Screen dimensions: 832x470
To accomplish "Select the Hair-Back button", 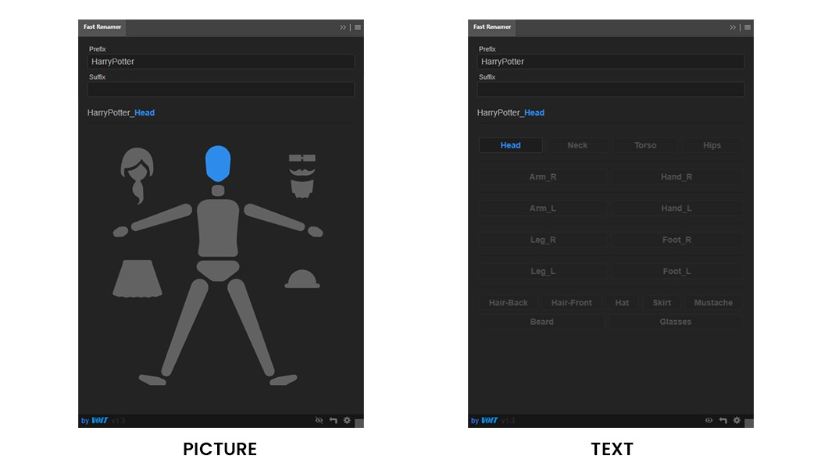I will point(509,303).
